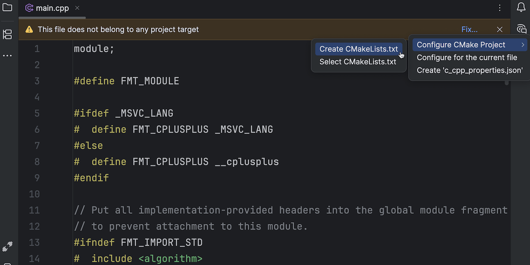The image size is (530, 265).
Task: Select Configure for the current file
Action: pos(467,57)
